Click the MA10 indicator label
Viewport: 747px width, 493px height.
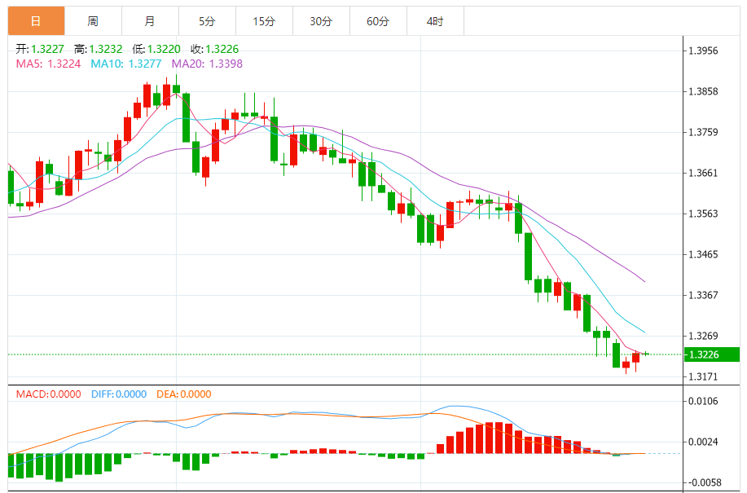[125, 64]
